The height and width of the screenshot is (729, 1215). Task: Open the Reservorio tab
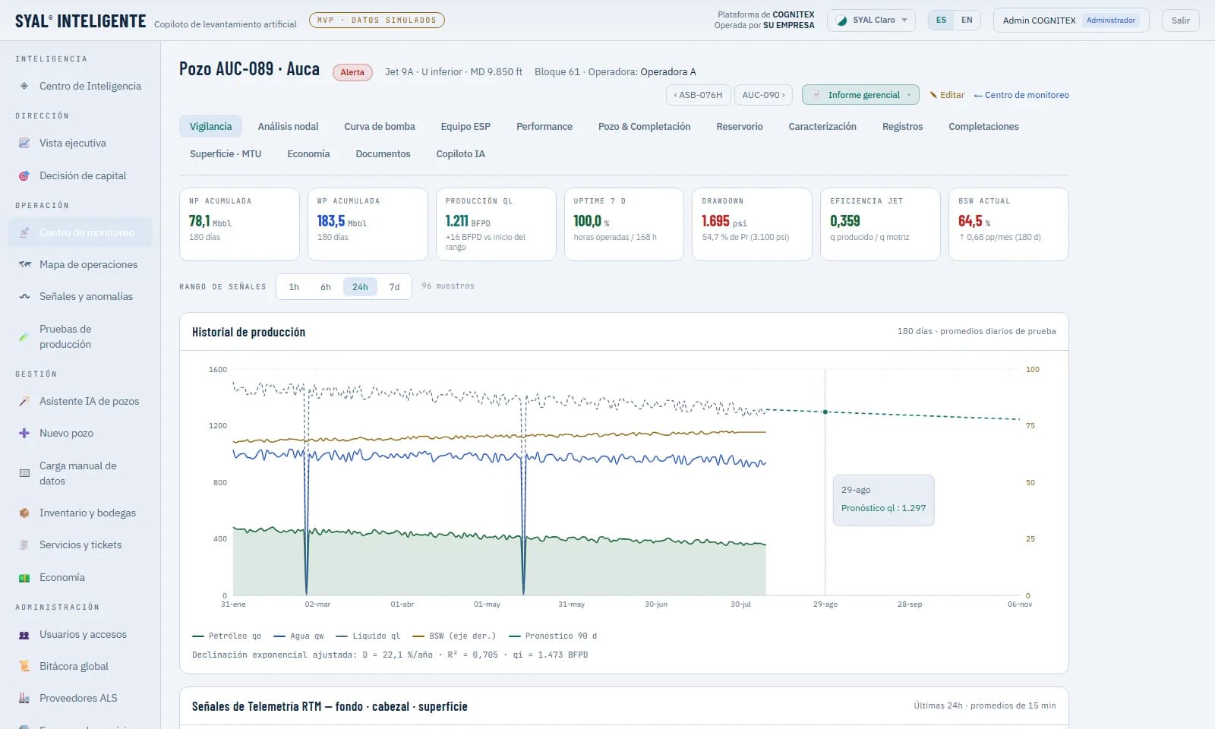pyautogui.click(x=740, y=126)
